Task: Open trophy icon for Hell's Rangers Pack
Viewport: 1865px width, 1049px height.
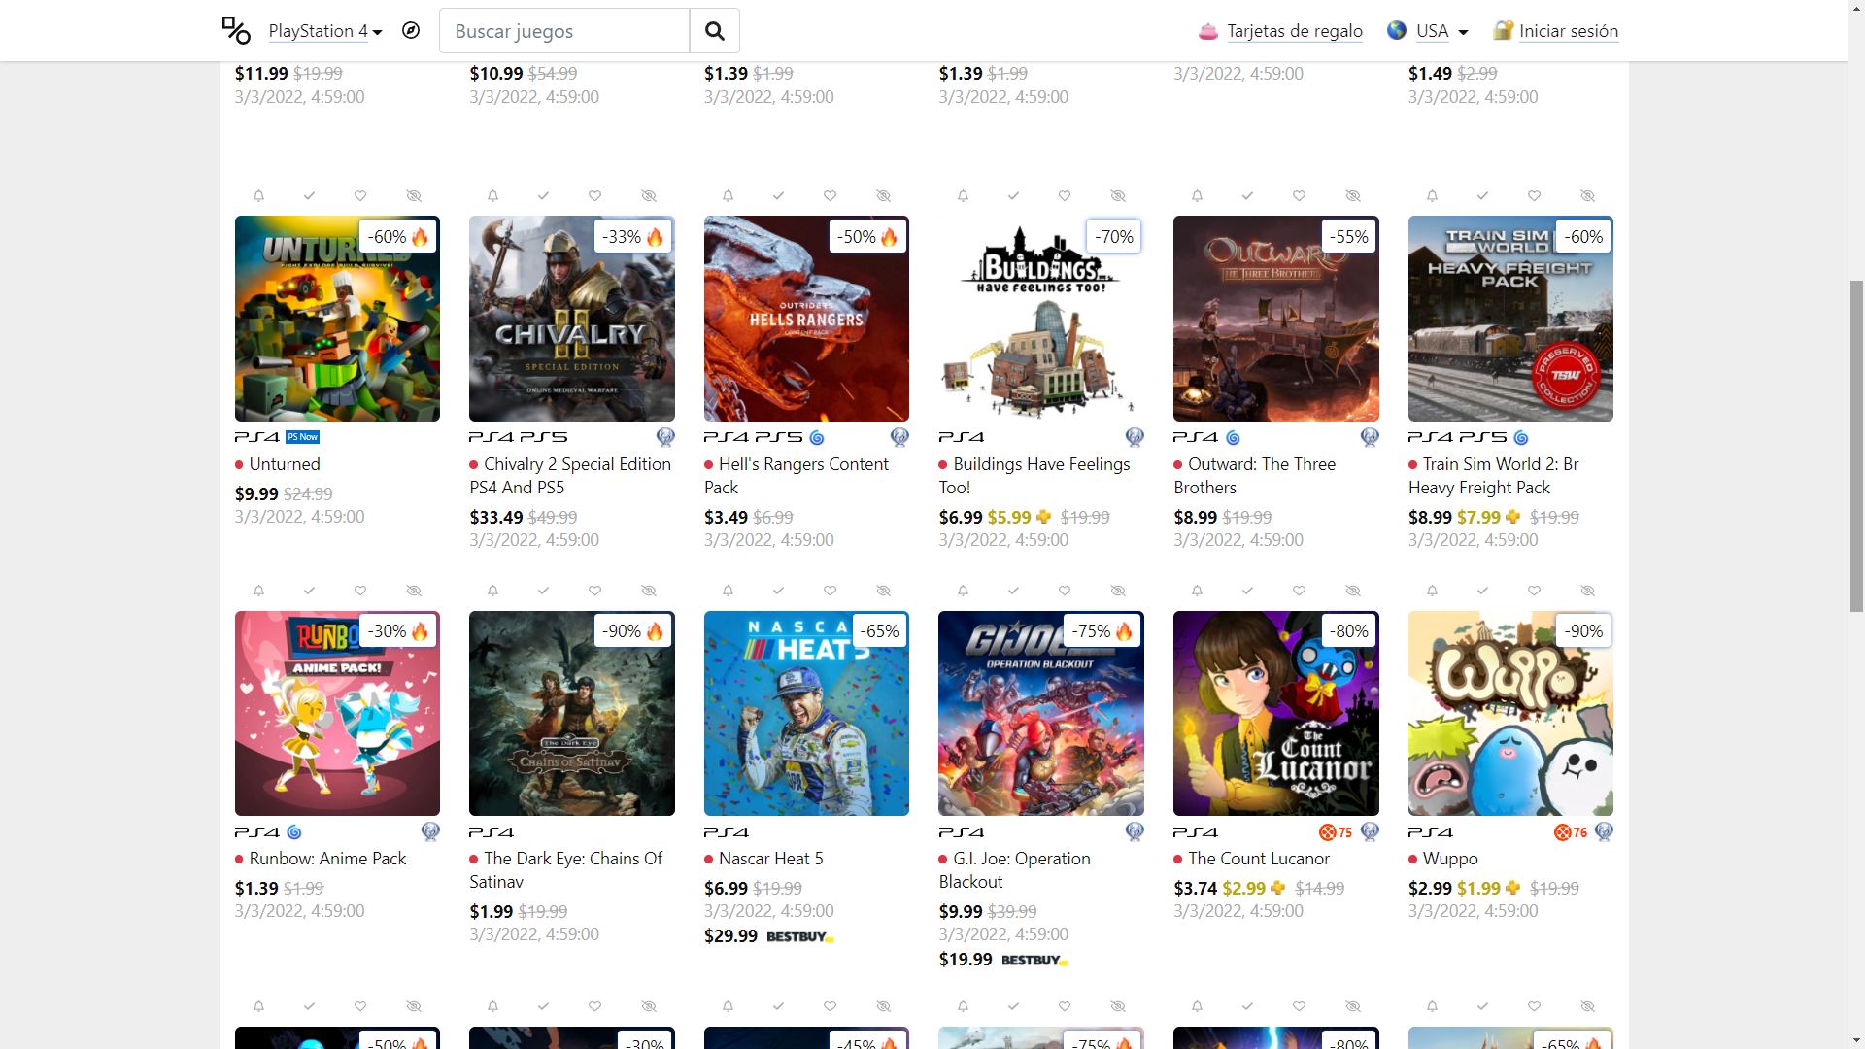Action: click(899, 437)
